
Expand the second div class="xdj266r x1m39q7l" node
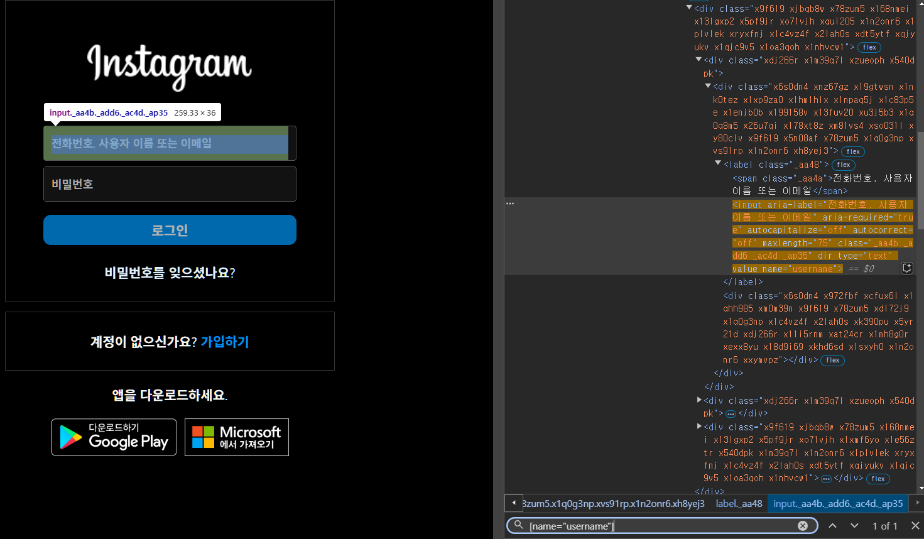tap(699, 400)
